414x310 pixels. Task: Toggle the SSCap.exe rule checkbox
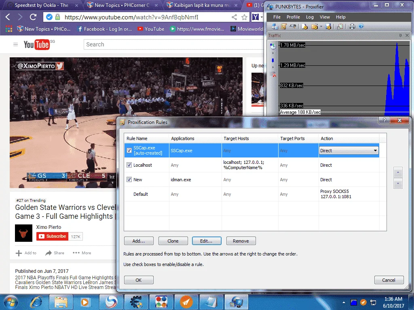coord(129,150)
